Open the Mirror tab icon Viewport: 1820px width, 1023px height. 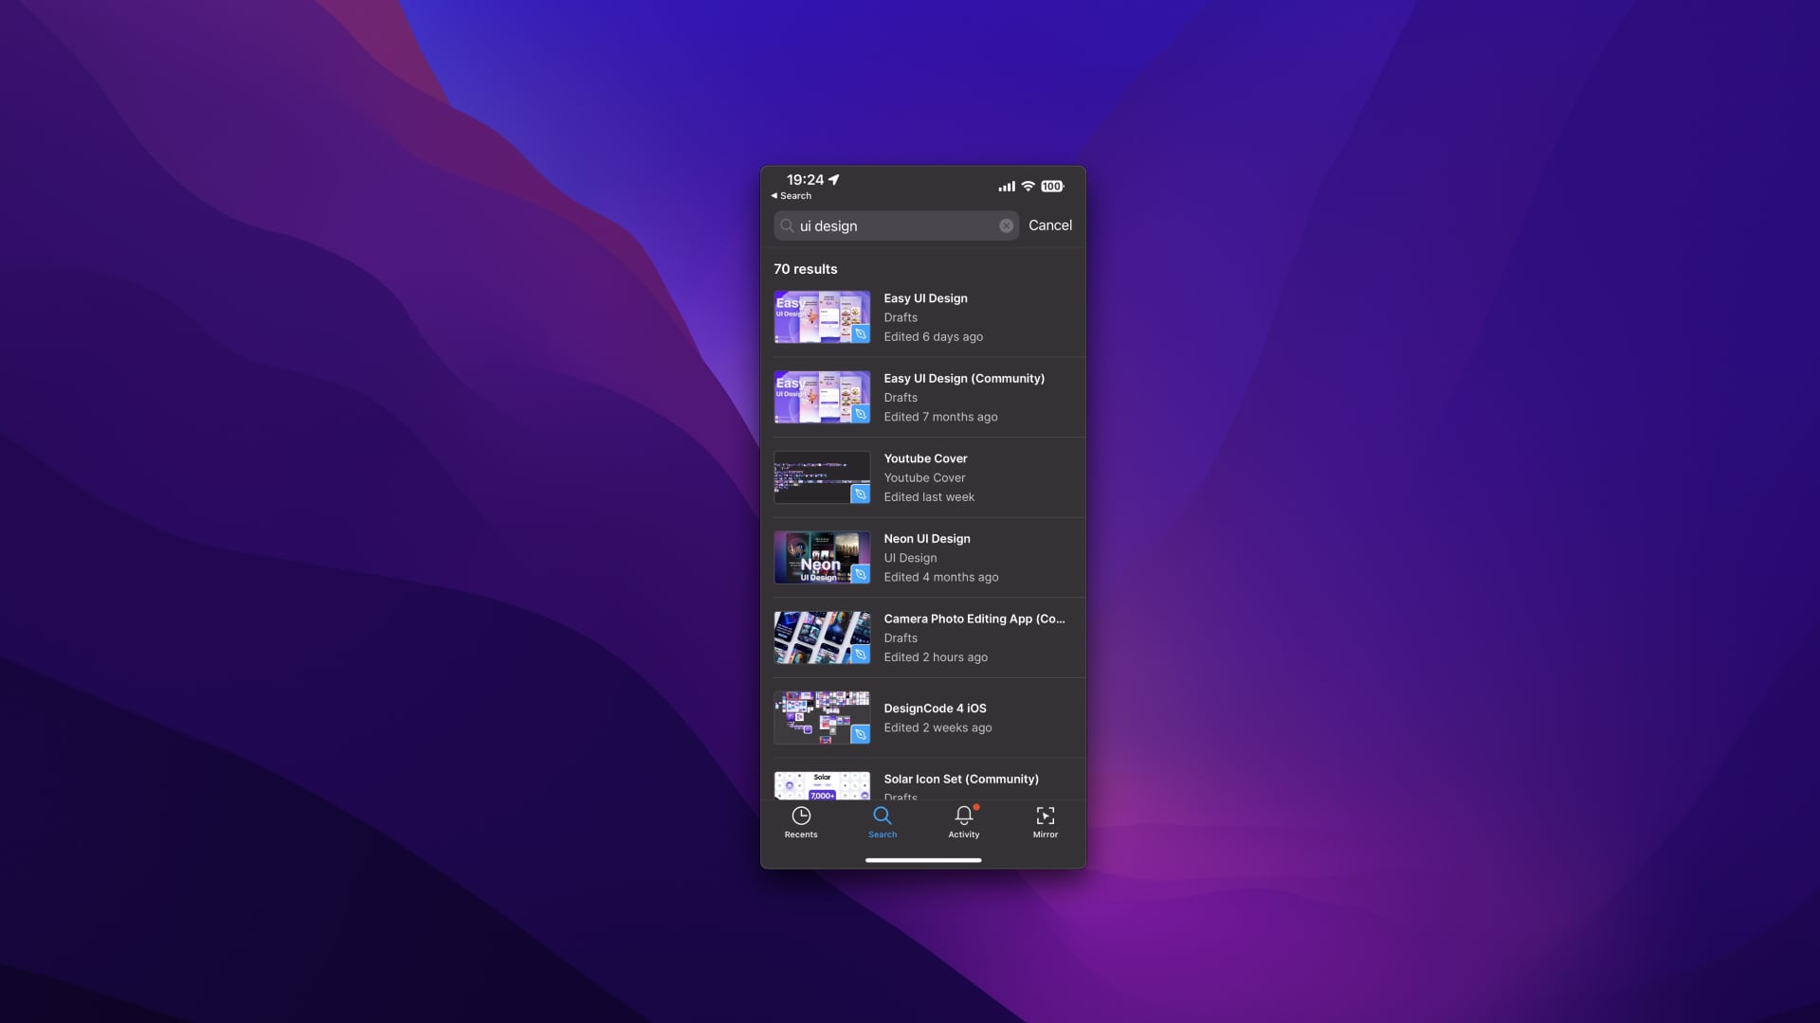(1045, 816)
